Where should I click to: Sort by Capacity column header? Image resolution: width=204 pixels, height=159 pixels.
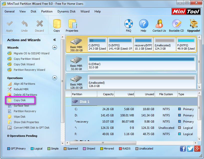(106, 94)
